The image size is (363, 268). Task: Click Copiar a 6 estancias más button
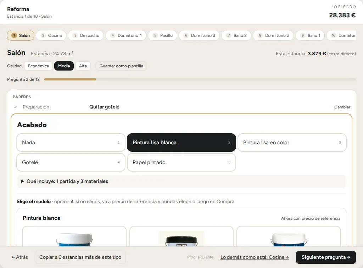pos(80,257)
